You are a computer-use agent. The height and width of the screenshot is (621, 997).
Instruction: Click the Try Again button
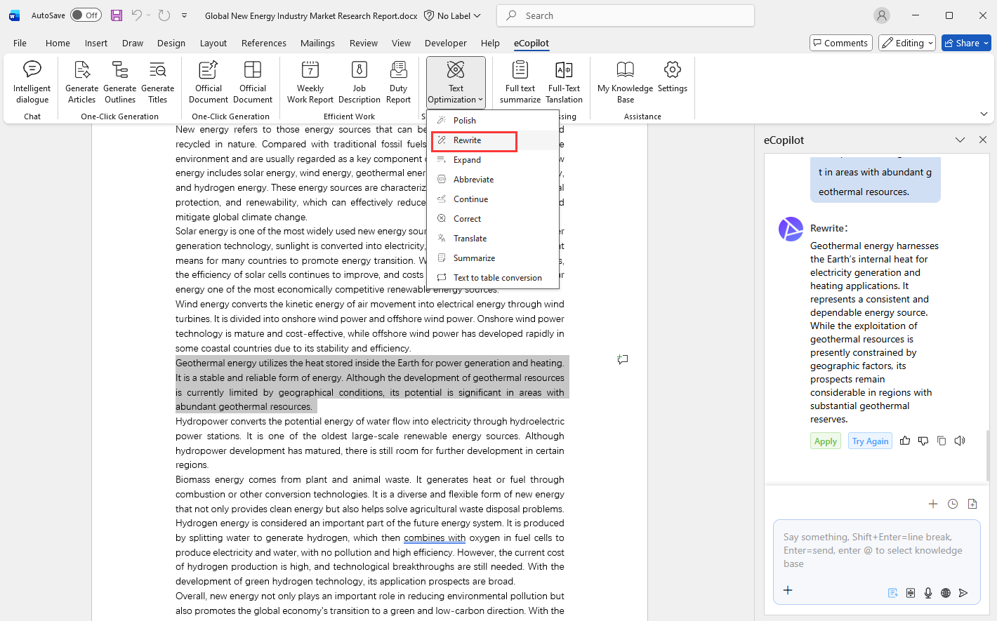coord(870,441)
